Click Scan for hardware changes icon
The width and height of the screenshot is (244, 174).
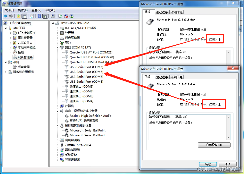click(53, 16)
